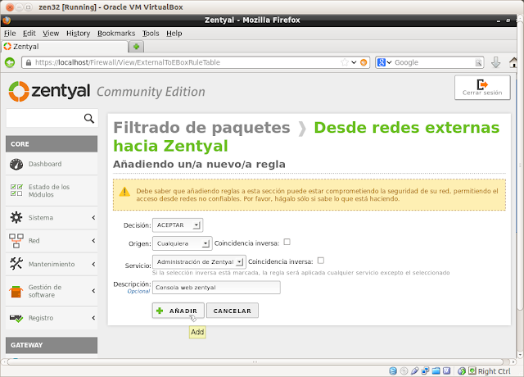
Task: Click the Firefox home icon
Action: click(x=513, y=62)
